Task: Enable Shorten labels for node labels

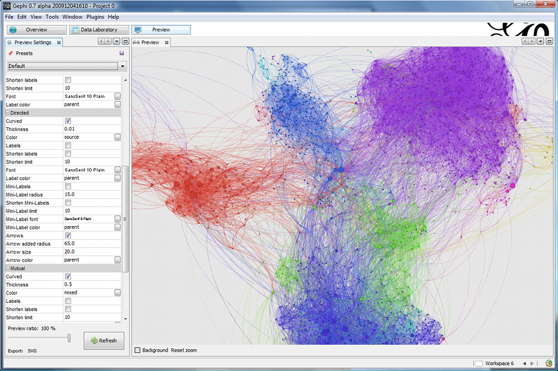Action: tap(68, 80)
